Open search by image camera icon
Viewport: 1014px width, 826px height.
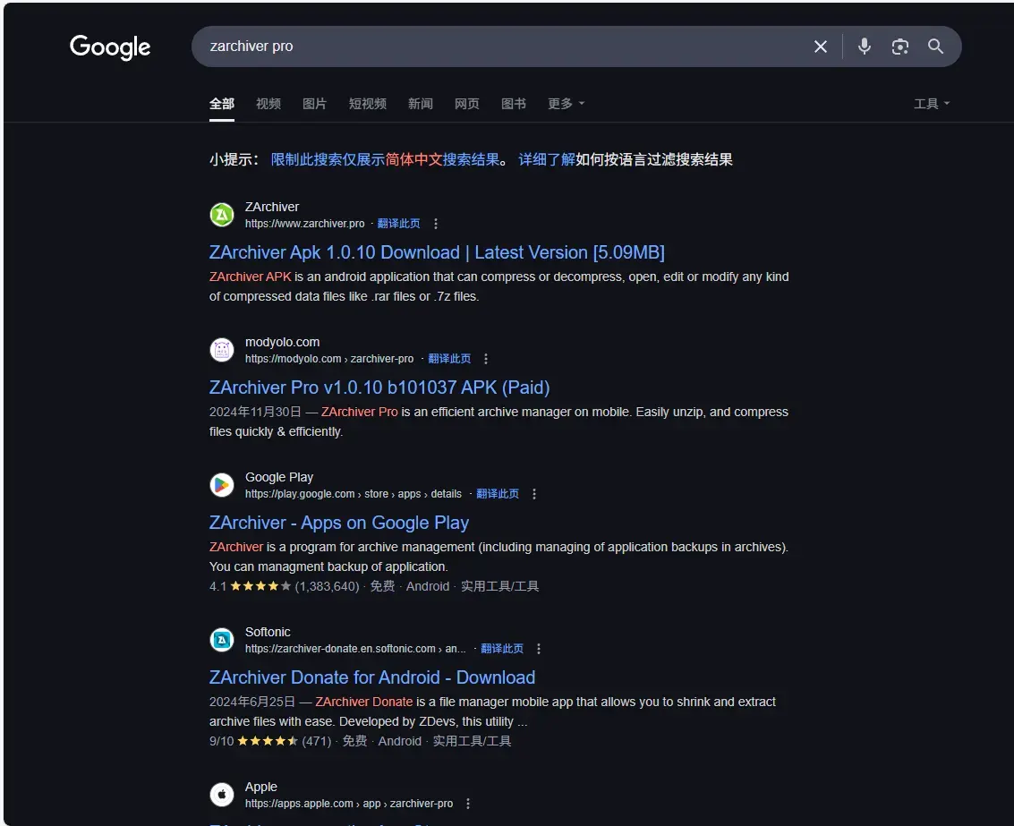899,47
